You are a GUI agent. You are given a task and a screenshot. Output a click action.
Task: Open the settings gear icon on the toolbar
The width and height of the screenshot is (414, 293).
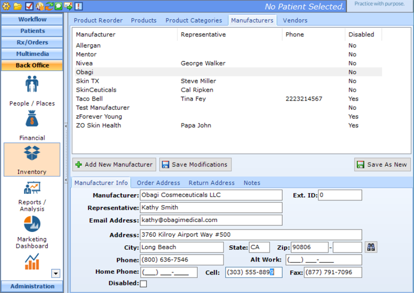[x=6, y=6]
